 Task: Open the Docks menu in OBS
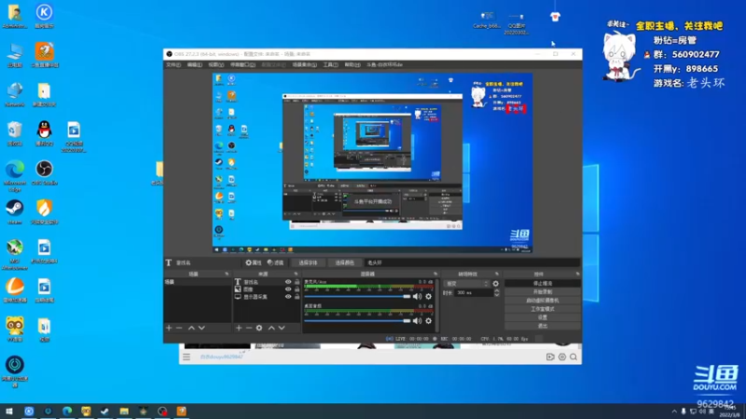pyautogui.click(x=242, y=64)
